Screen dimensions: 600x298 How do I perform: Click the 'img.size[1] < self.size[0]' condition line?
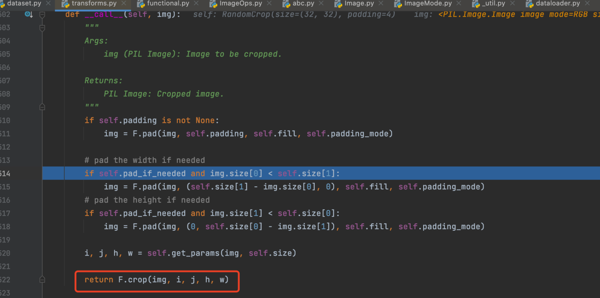212,213
